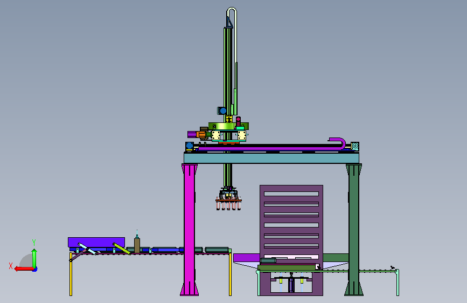The width and height of the screenshot is (467, 303).
Task: Select the orange coupling beside the purple motor
Action: (202, 134)
